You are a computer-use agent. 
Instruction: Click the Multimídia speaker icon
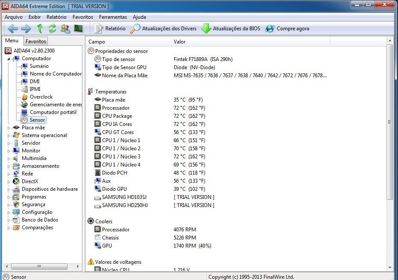pyautogui.click(x=16, y=158)
